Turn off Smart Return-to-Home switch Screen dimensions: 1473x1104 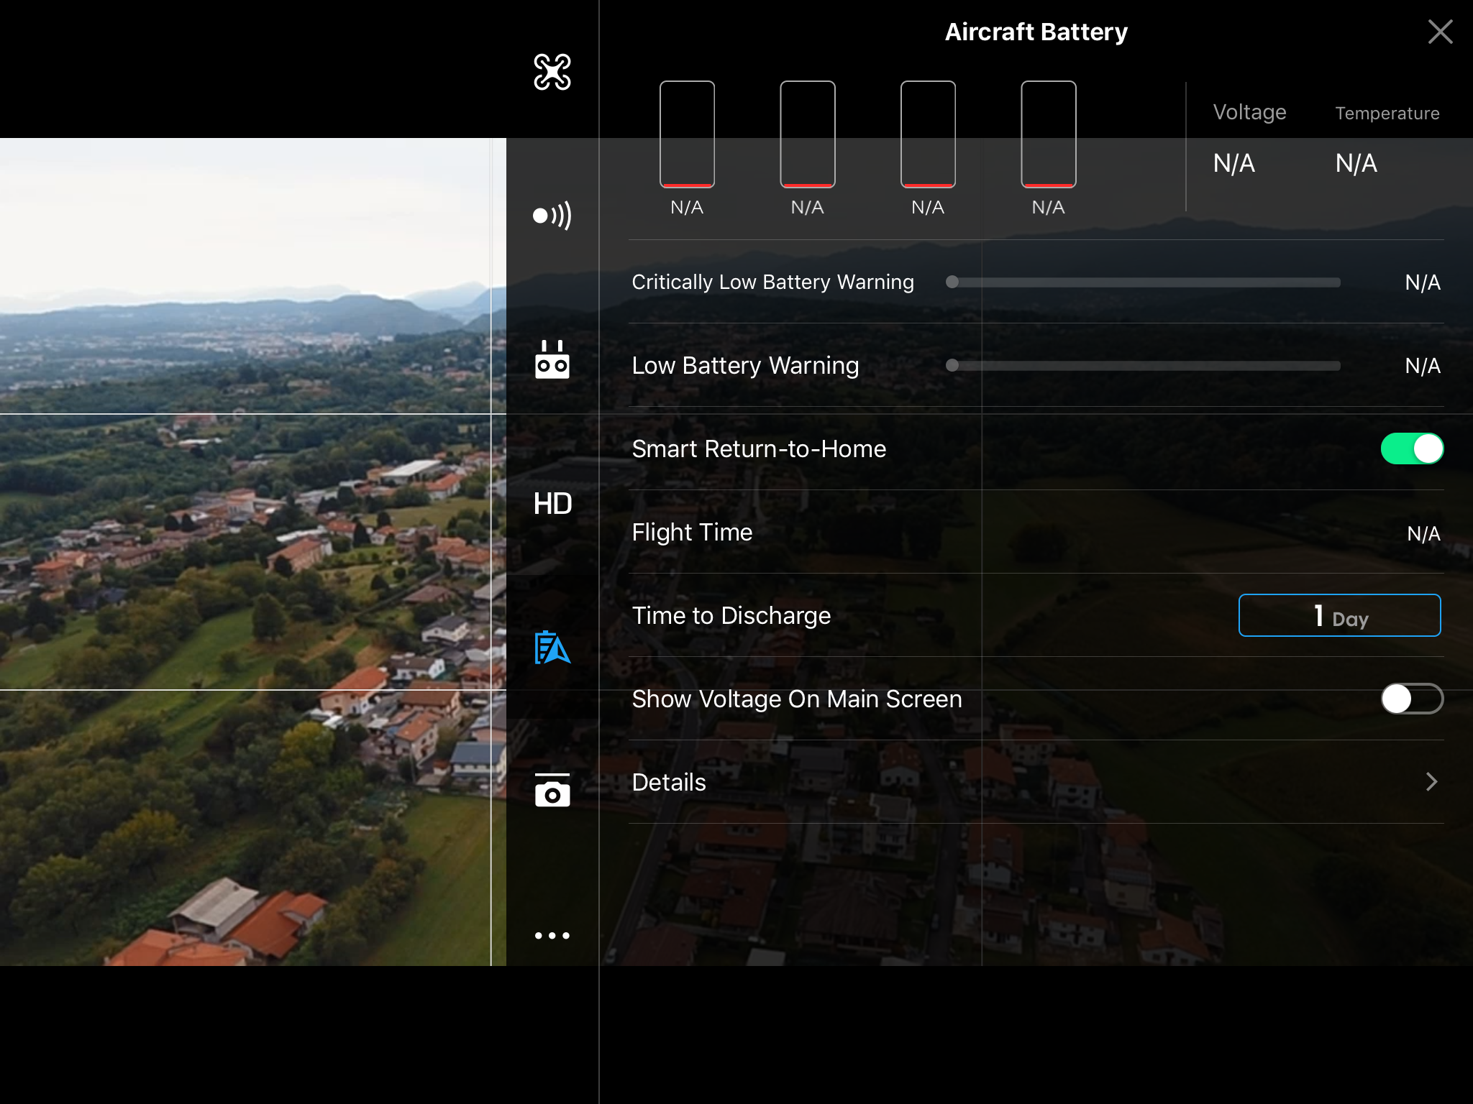click(x=1412, y=448)
